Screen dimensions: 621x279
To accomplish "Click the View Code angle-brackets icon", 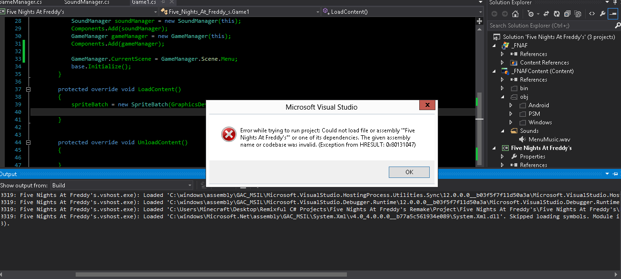I will [x=592, y=14].
